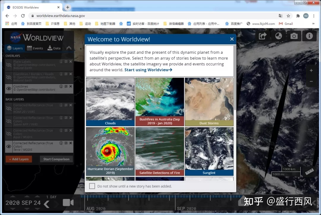Open the Bushfires in Australia story
321x215 pixels.
click(160, 102)
